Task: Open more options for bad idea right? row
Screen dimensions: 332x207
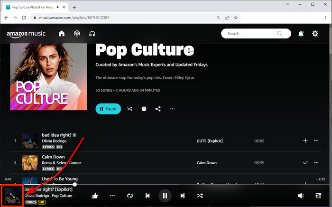Action: pyautogui.click(x=316, y=141)
